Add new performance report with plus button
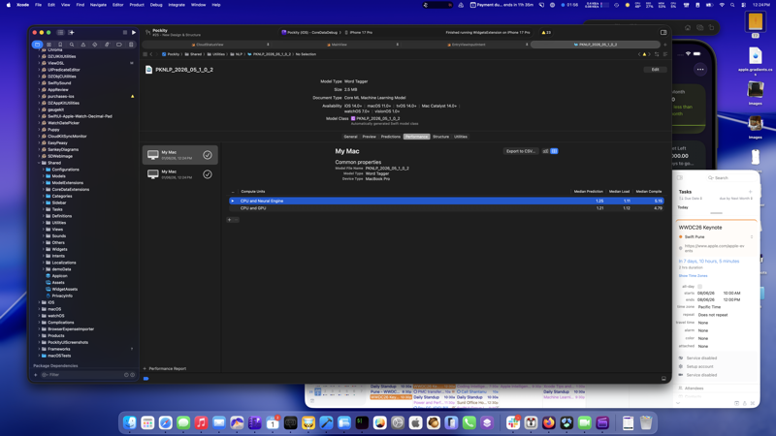776x436 pixels. tap(145, 369)
